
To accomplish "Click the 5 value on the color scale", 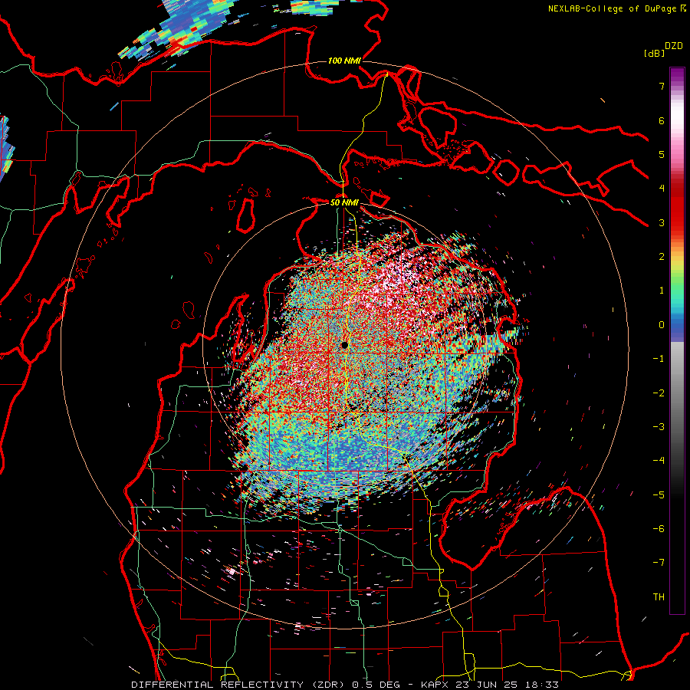I will click(x=662, y=154).
